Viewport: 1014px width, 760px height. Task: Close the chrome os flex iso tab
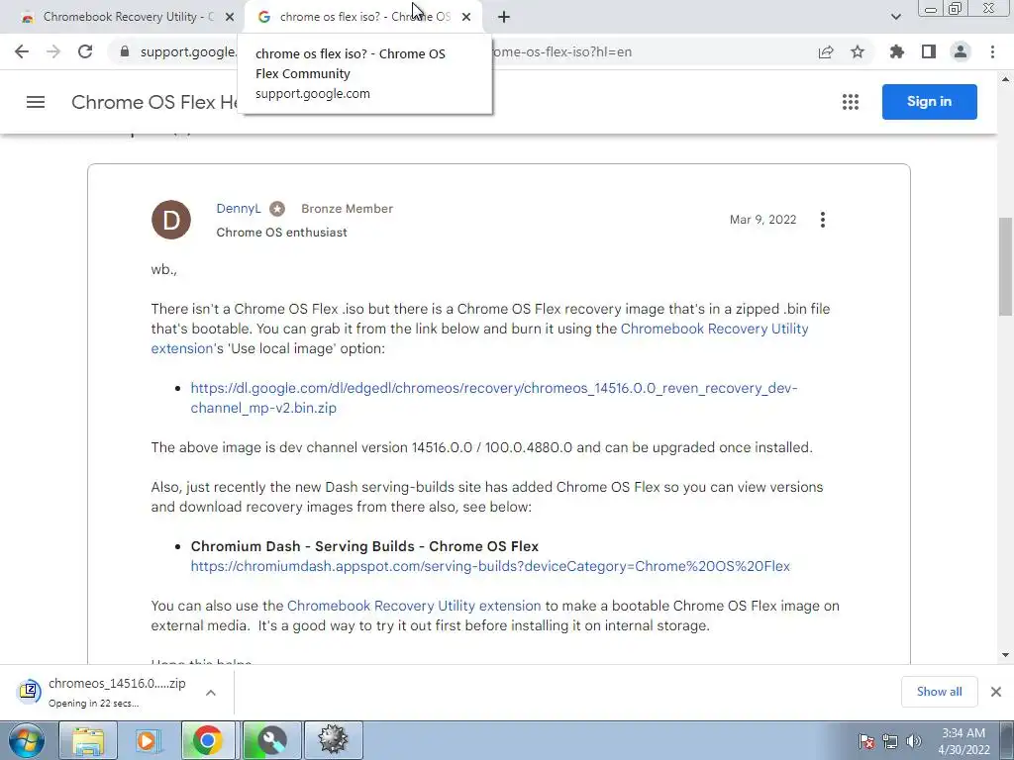click(466, 17)
